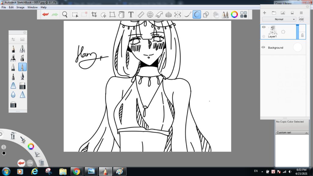Image resolution: width=313 pixels, height=176 pixels.
Task: Add an image layer
Action: 283,13
